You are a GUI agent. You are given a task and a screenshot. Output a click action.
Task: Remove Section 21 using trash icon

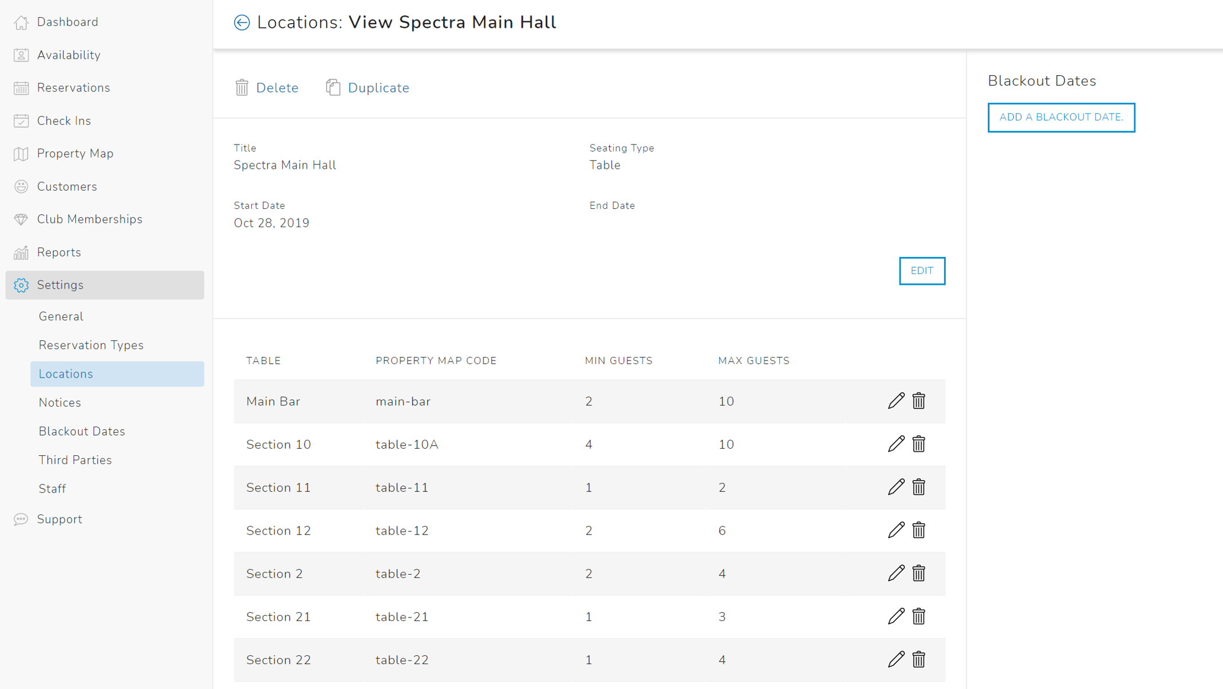pos(918,616)
